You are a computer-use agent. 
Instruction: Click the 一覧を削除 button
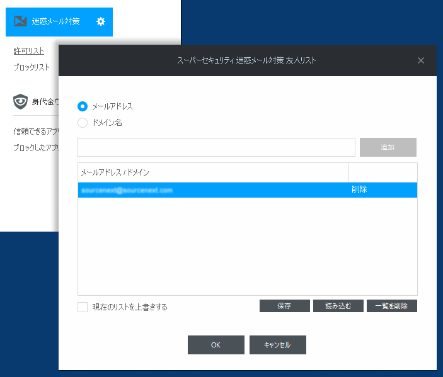click(x=391, y=306)
